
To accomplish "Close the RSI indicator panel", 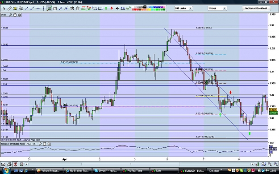I will [49, 144].
